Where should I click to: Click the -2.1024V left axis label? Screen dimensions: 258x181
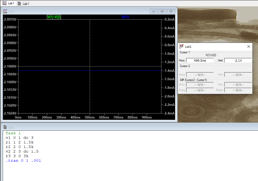pyautogui.click(x=10, y=113)
